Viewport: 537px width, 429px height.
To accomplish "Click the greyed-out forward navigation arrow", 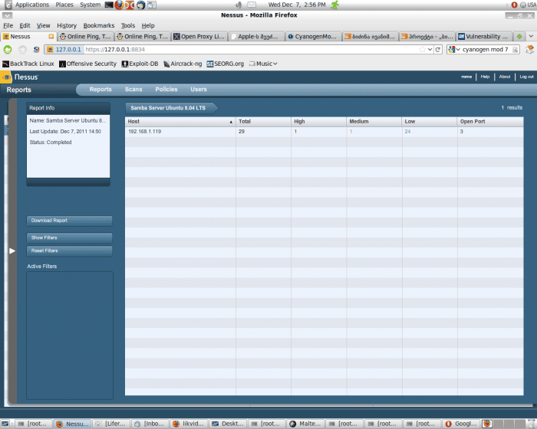I will click(22, 50).
